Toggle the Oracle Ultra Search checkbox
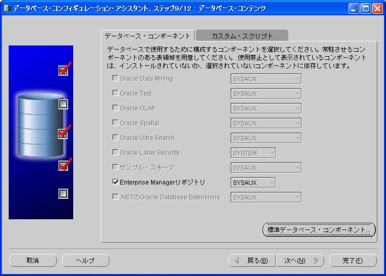386x276 pixels. click(115, 137)
